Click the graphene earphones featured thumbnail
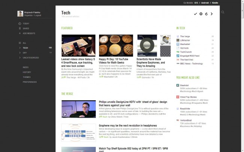 pos(154,46)
